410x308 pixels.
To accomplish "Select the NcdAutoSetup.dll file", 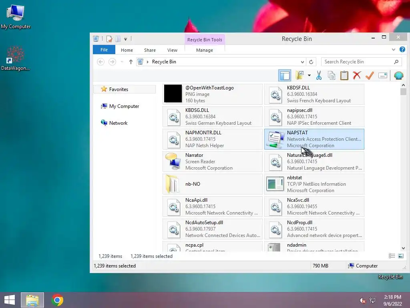I will tap(212, 229).
